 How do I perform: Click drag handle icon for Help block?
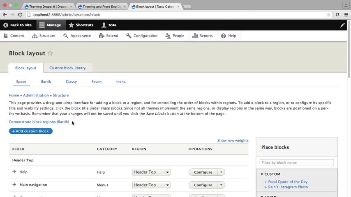click(x=14, y=172)
